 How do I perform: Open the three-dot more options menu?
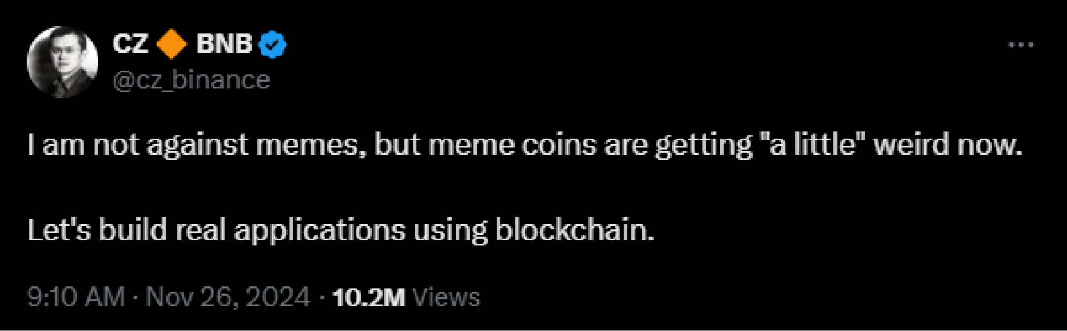coord(1021,45)
